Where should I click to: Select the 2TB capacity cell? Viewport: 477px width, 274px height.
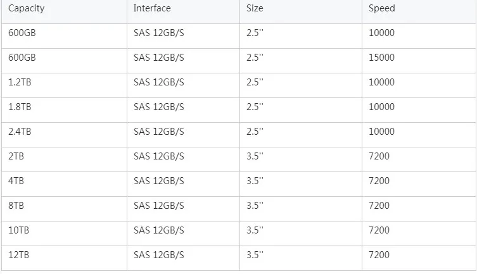click(x=16, y=156)
